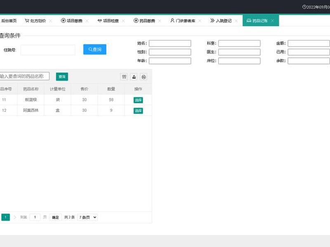Click the green 查询 drug search button
Image resolution: width=330 pixels, height=247 pixels.
62,77
